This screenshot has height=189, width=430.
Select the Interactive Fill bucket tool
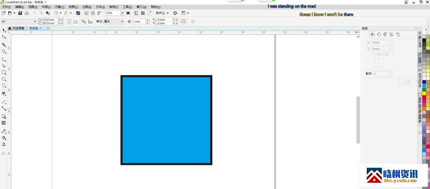(3, 138)
